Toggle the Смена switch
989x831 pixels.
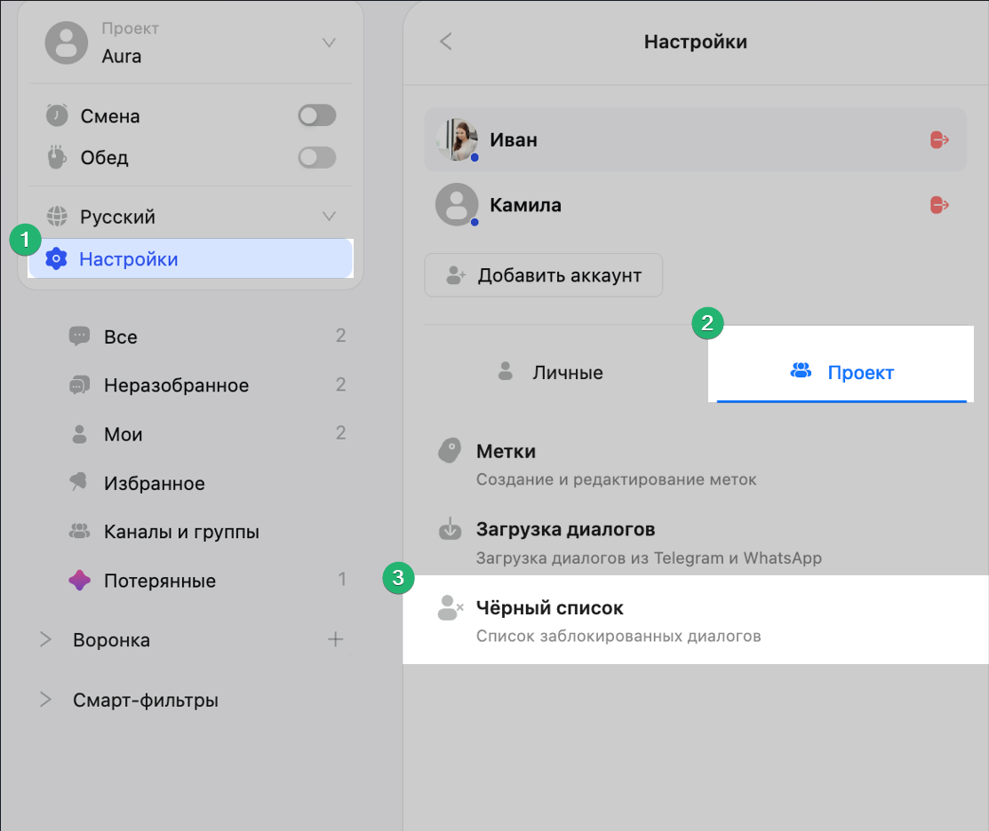pos(316,115)
